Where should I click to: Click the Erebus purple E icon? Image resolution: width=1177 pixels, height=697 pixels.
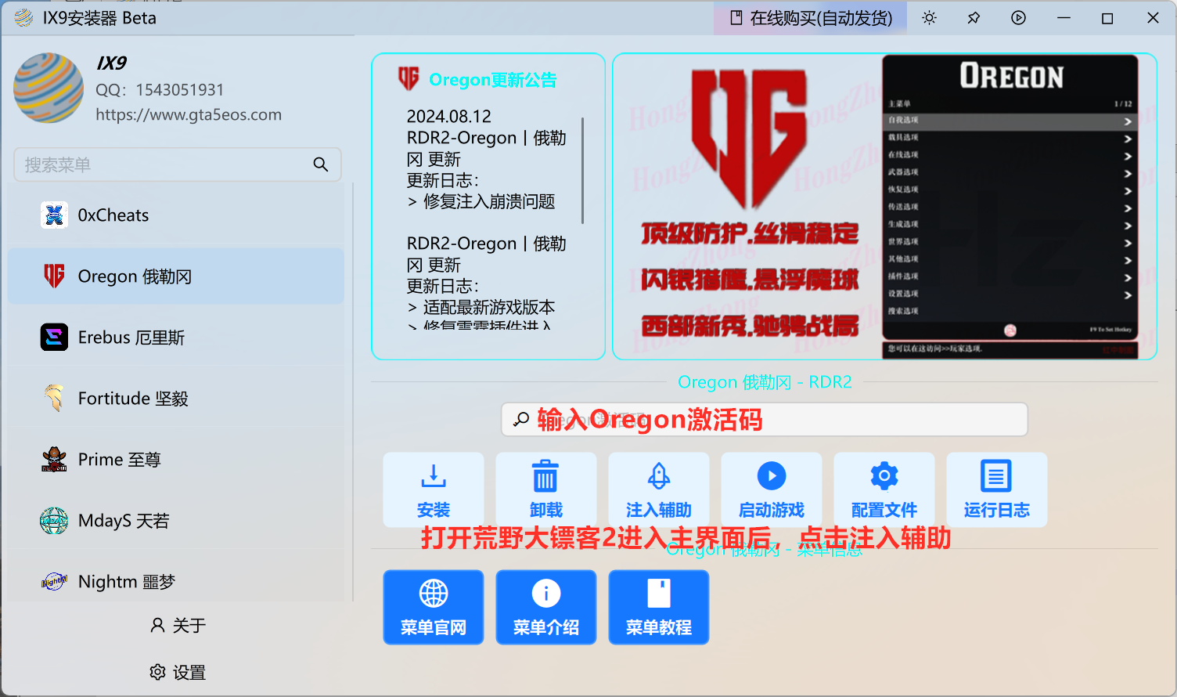click(x=54, y=338)
